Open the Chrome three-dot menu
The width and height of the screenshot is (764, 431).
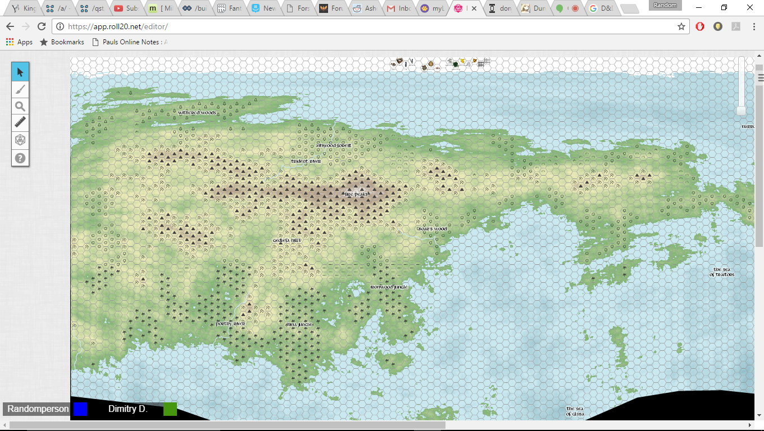[753, 26]
